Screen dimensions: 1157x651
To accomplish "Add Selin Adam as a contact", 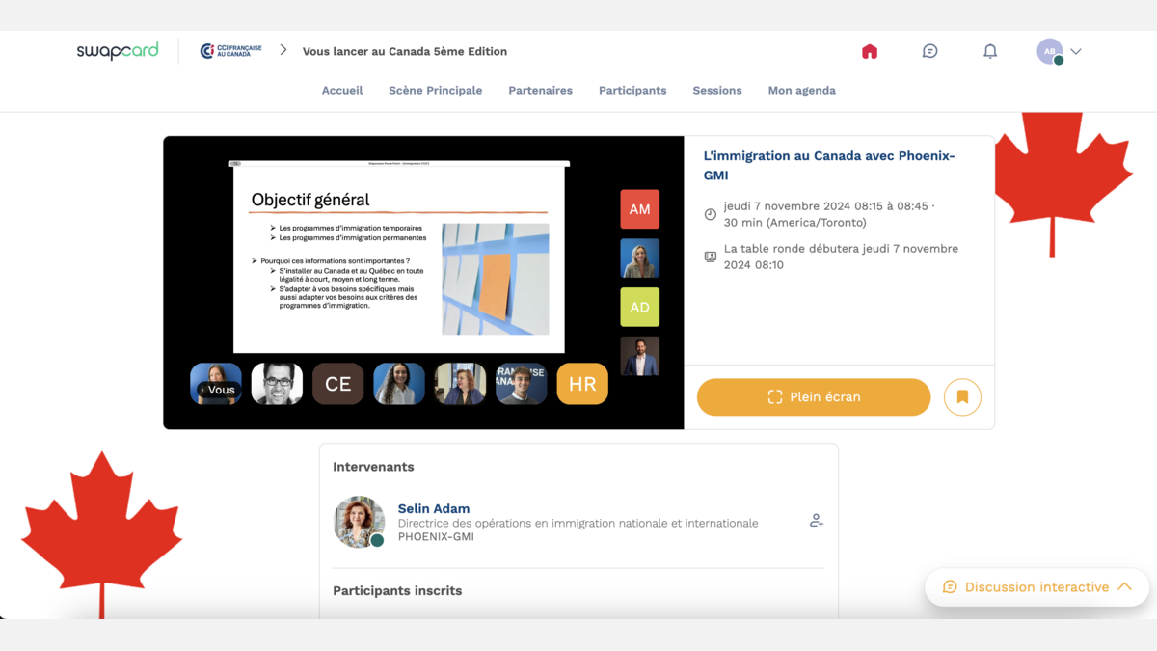I will tap(816, 521).
